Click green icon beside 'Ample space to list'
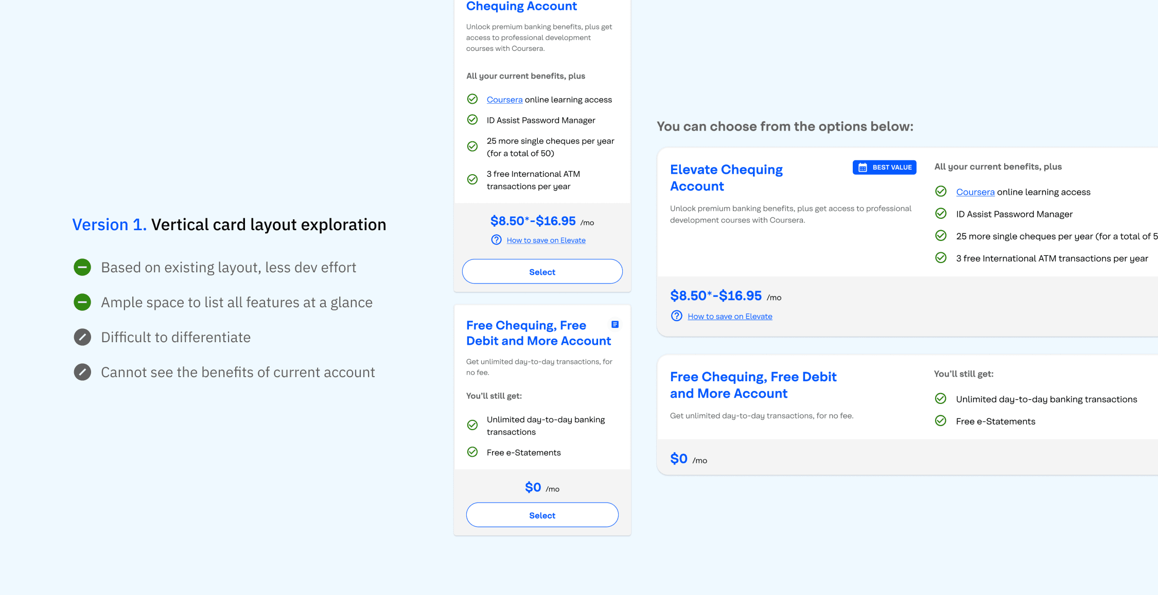 (82, 302)
